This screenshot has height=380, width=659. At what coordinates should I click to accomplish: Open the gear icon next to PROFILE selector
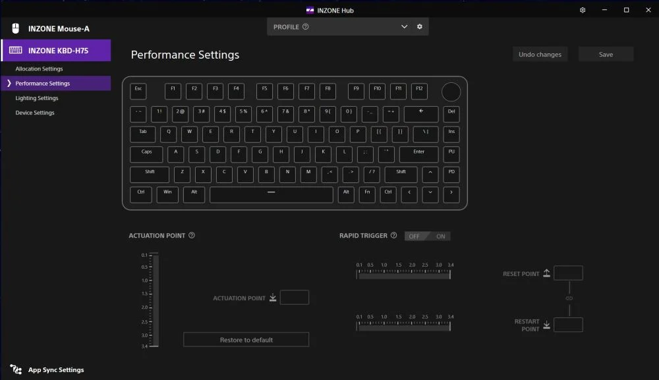(x=419, y=26)
